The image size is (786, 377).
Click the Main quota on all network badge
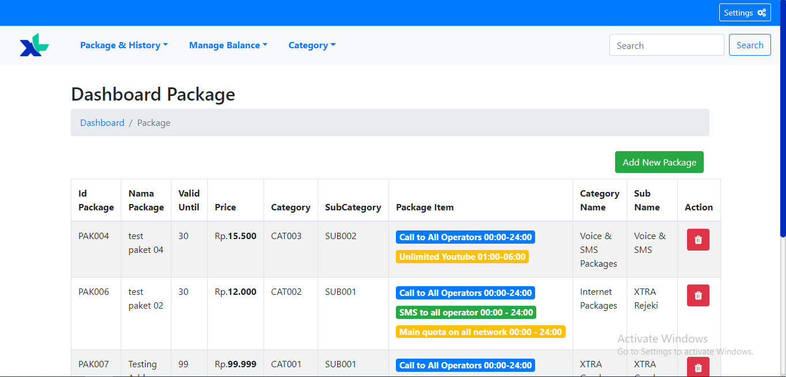click(x=480, y=332)
